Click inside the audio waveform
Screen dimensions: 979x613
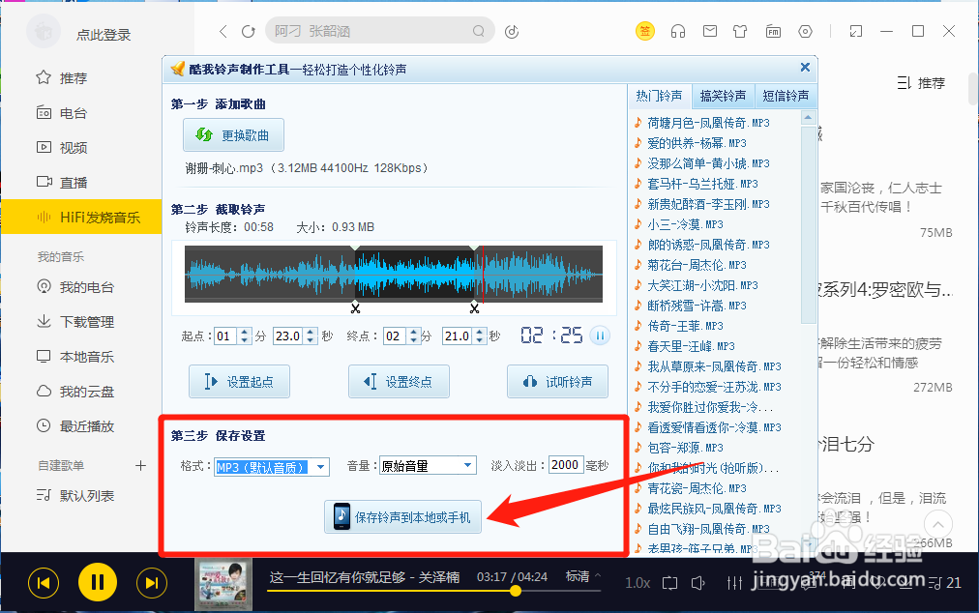click(394, 274)
